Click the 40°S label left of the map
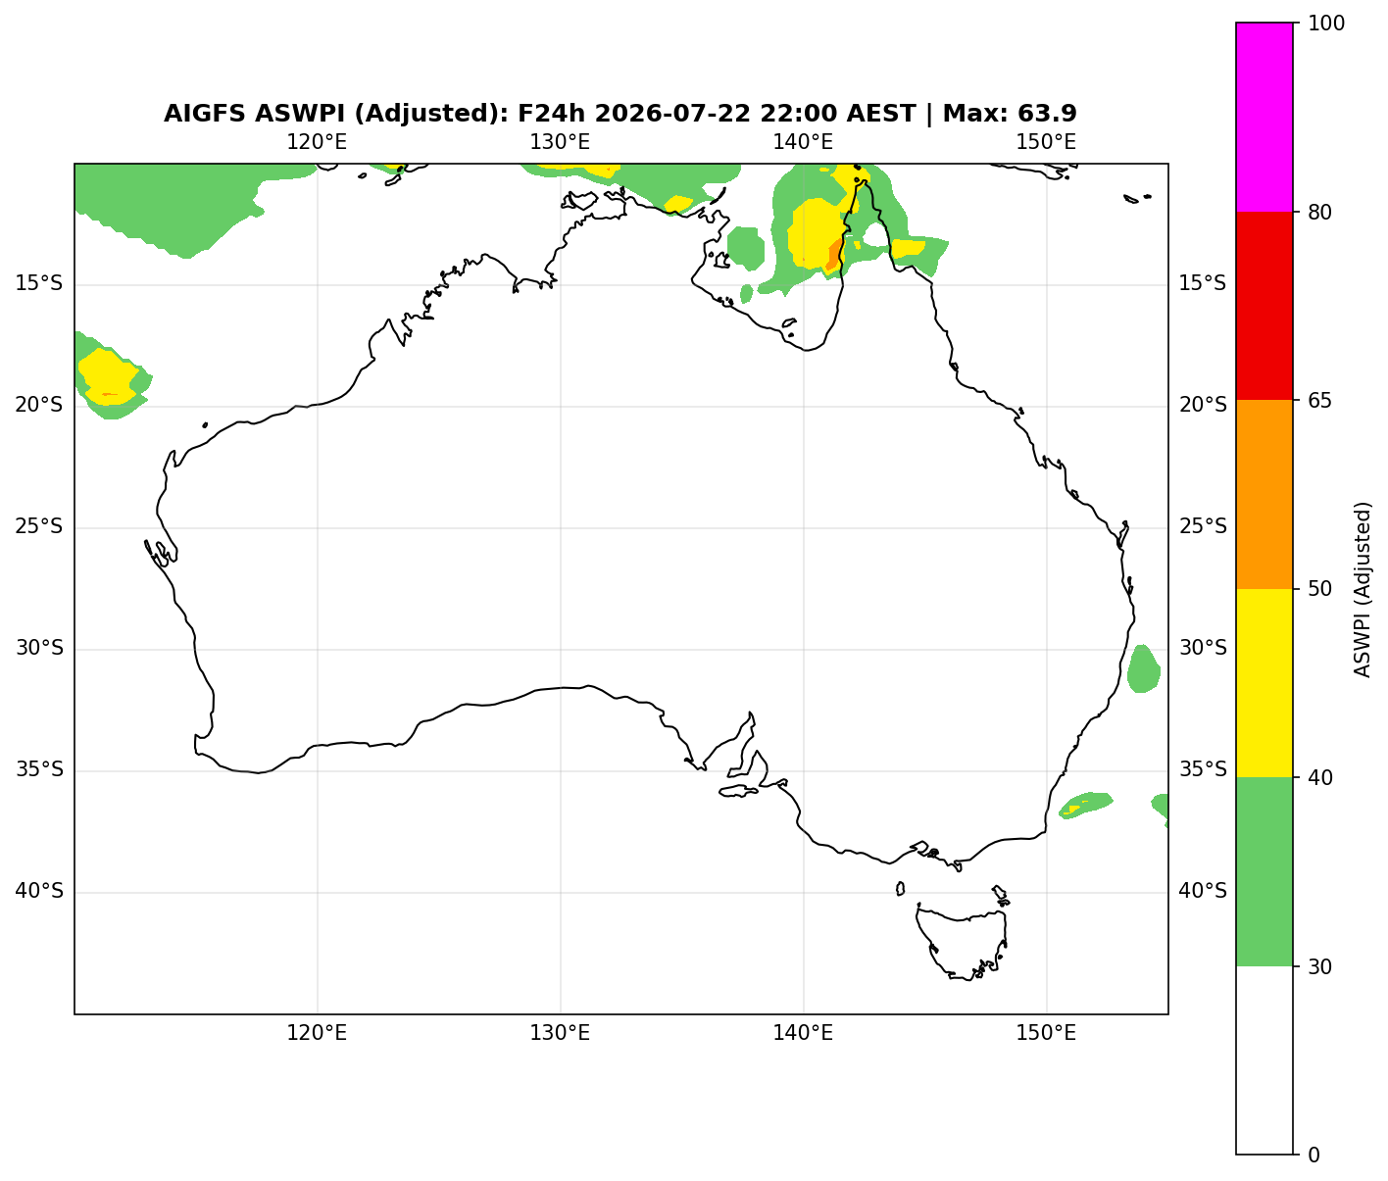Image resolution: width=1388 pixels, height=1181 pixels. pos(39,892)
